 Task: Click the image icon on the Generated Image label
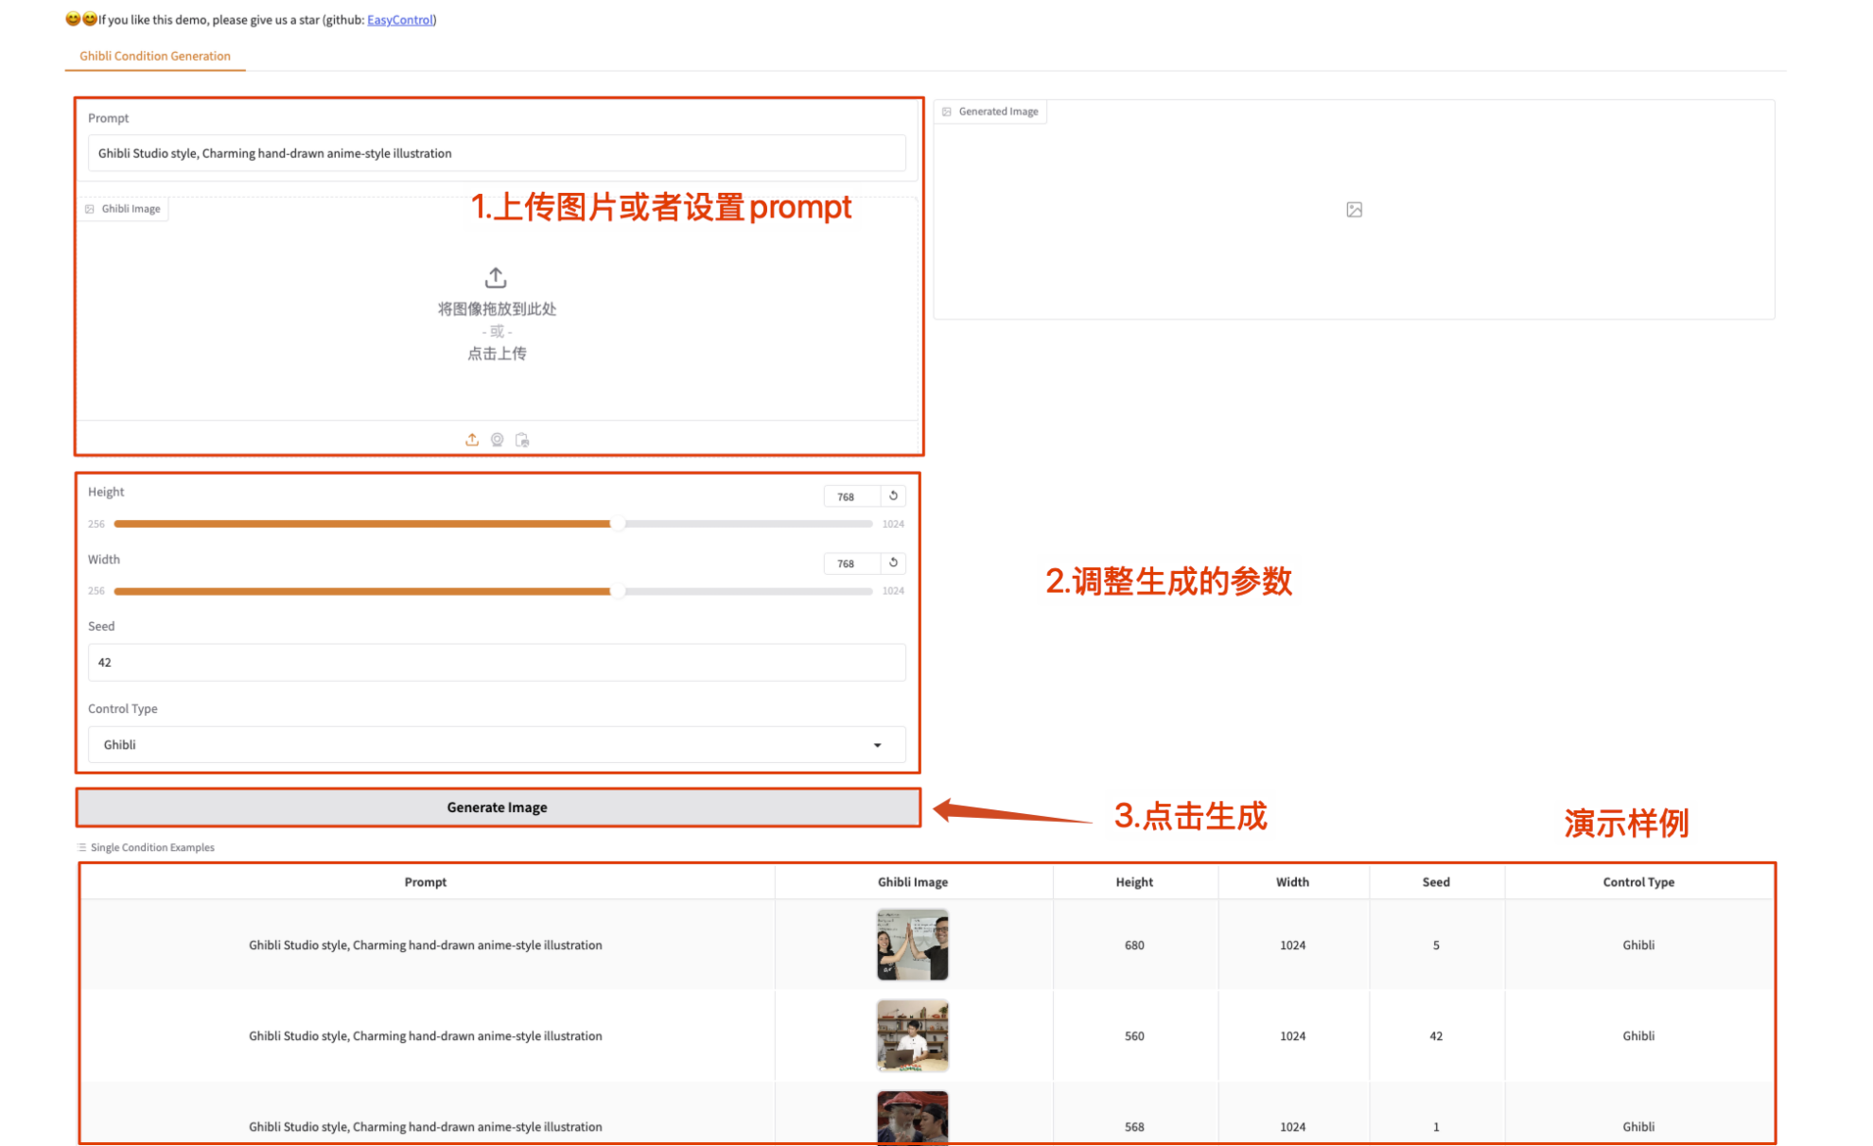coord(946,111)
